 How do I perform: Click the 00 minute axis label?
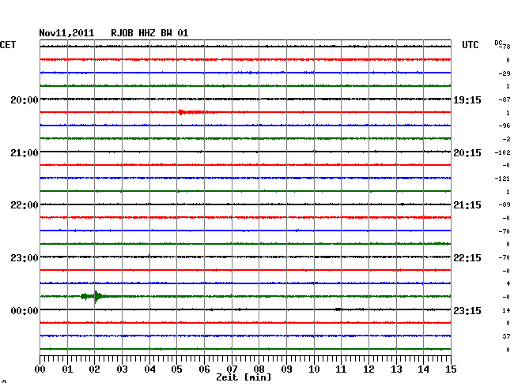[40, 369]
